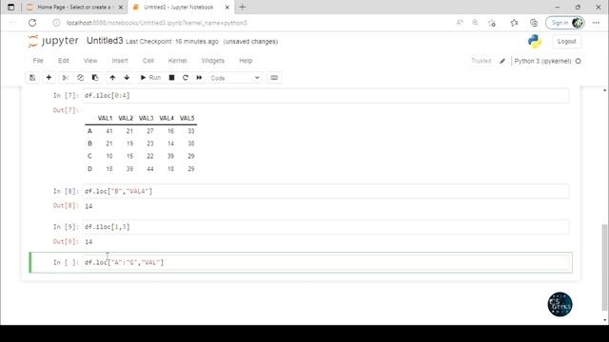
Task: Open the Help menu
Action: [x=246, y=61]
